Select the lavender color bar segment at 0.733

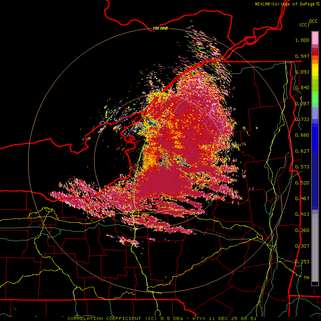pos(315,113)
